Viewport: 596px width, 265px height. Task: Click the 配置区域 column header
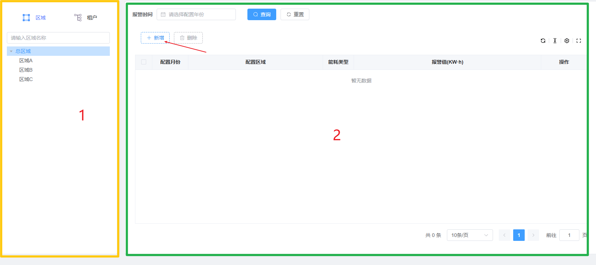(256, 62)
